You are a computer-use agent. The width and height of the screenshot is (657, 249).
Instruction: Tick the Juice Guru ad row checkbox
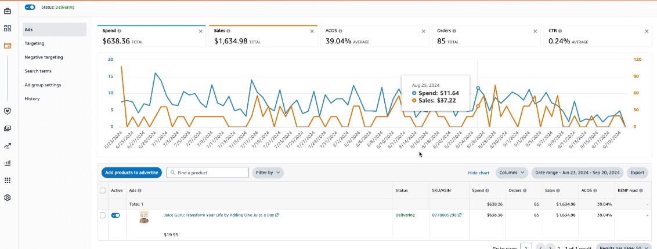(x=103, y=215)
